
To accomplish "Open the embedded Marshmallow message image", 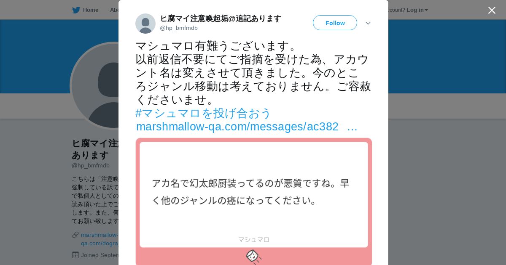I will pos(254,201).
